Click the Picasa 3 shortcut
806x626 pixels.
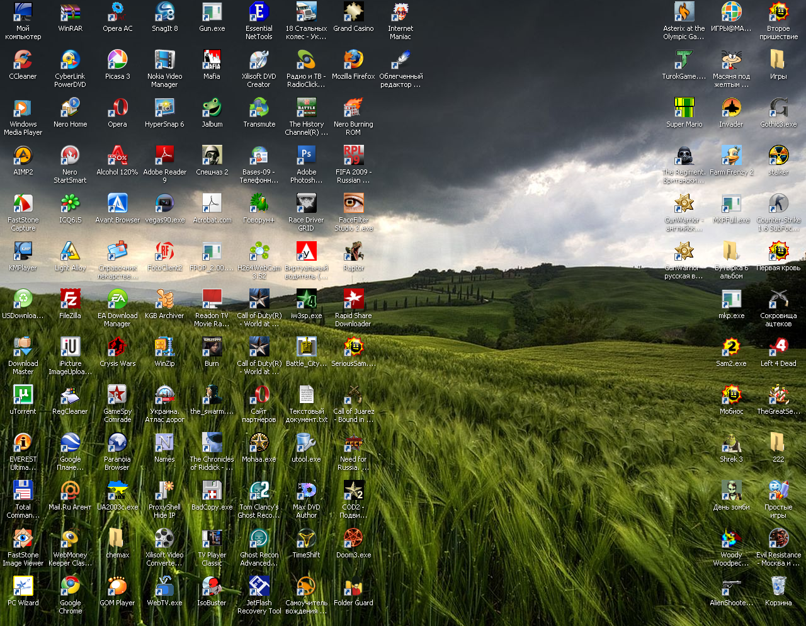117,60
